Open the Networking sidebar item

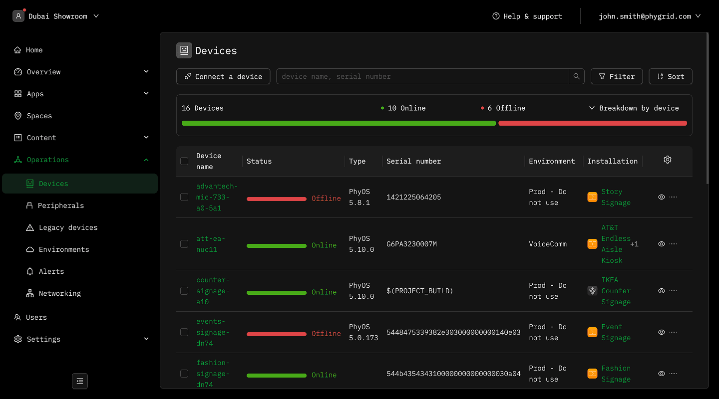point(59,293)
